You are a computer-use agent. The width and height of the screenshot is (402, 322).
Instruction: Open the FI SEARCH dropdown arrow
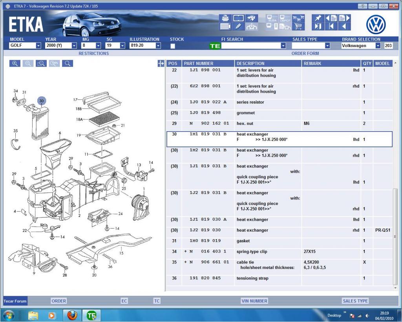click(283, 46)
